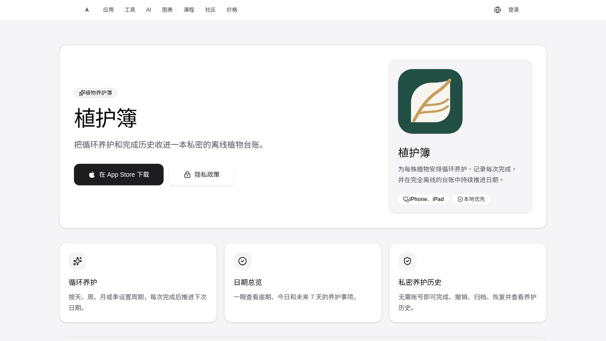606x341 pixels.
Task: Open the 工具 menu item
Action: (130, 10)
